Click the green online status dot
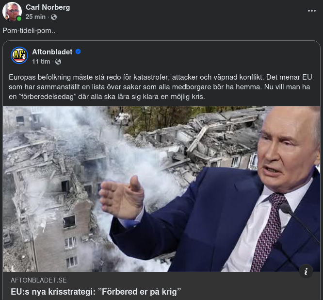The width and height of the screenshot is (323, 300). tap(19, 19)
